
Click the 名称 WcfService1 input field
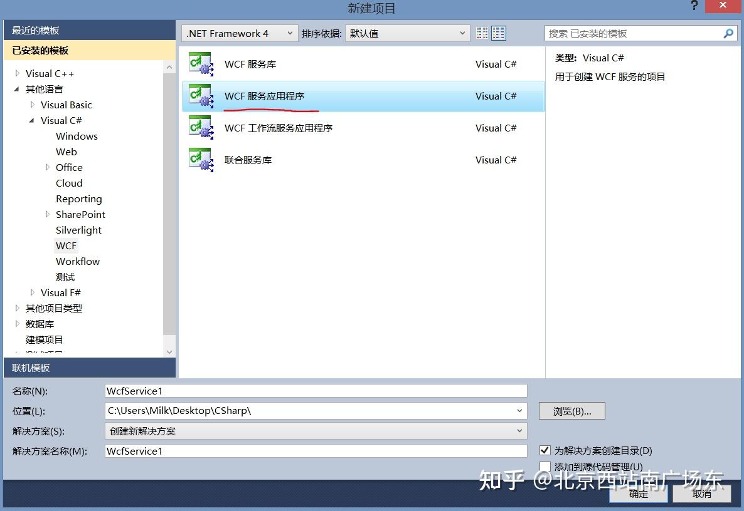(x=316, y=391)
